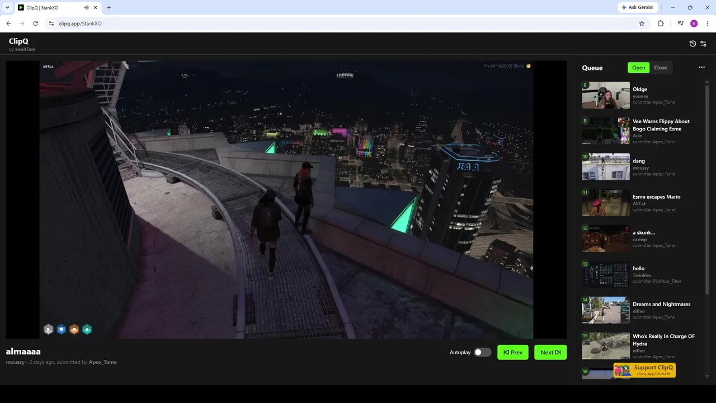Close the ClipQ | StankXO tab
This screenshot has width=716, height=403.
(x=96, y=8)
